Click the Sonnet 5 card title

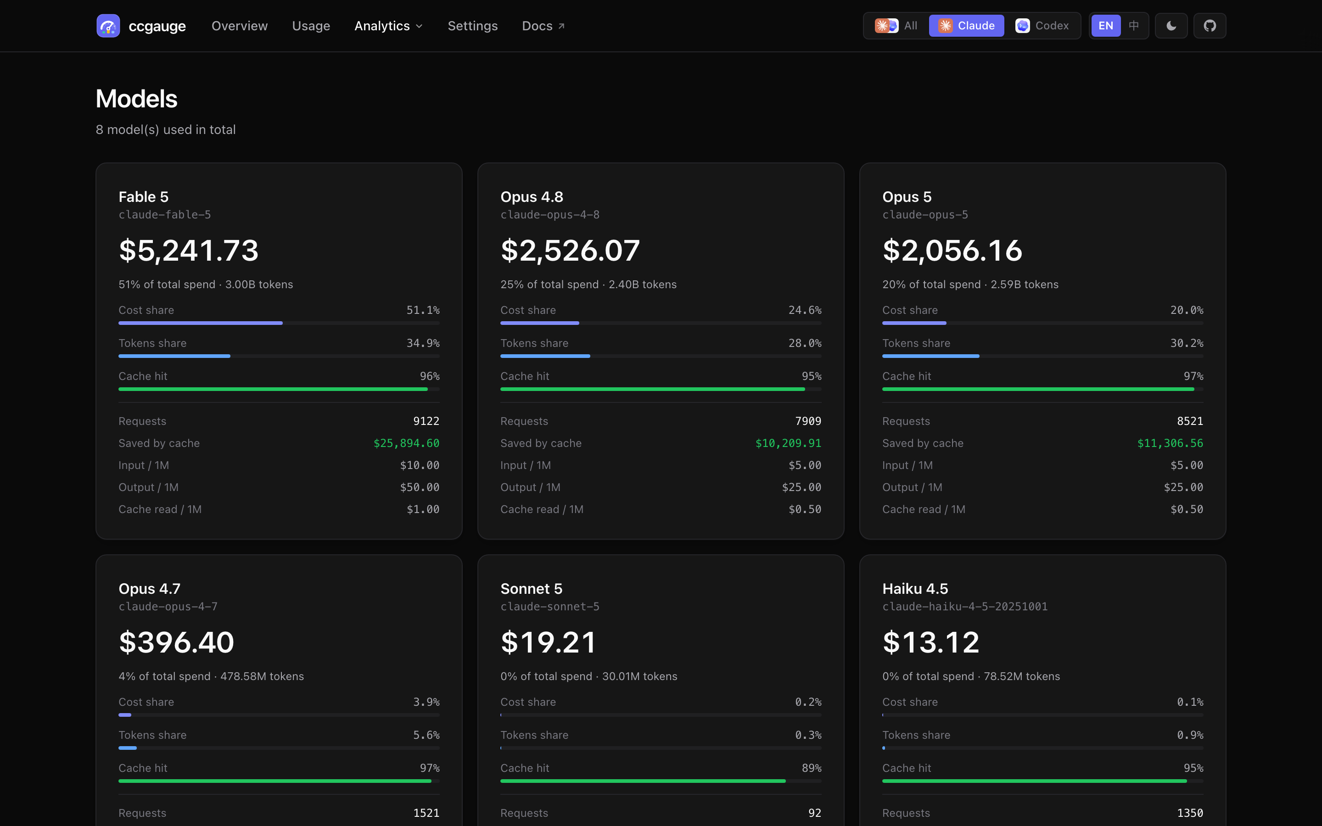tap(531, 588)
